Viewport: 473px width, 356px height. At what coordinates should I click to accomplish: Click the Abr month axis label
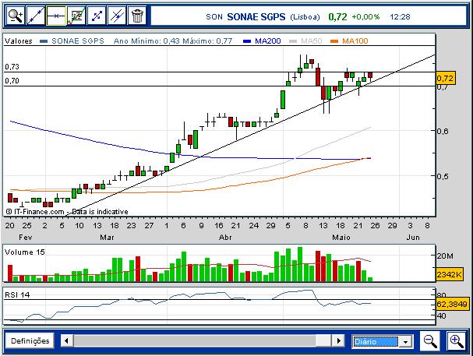pos(225,238)
